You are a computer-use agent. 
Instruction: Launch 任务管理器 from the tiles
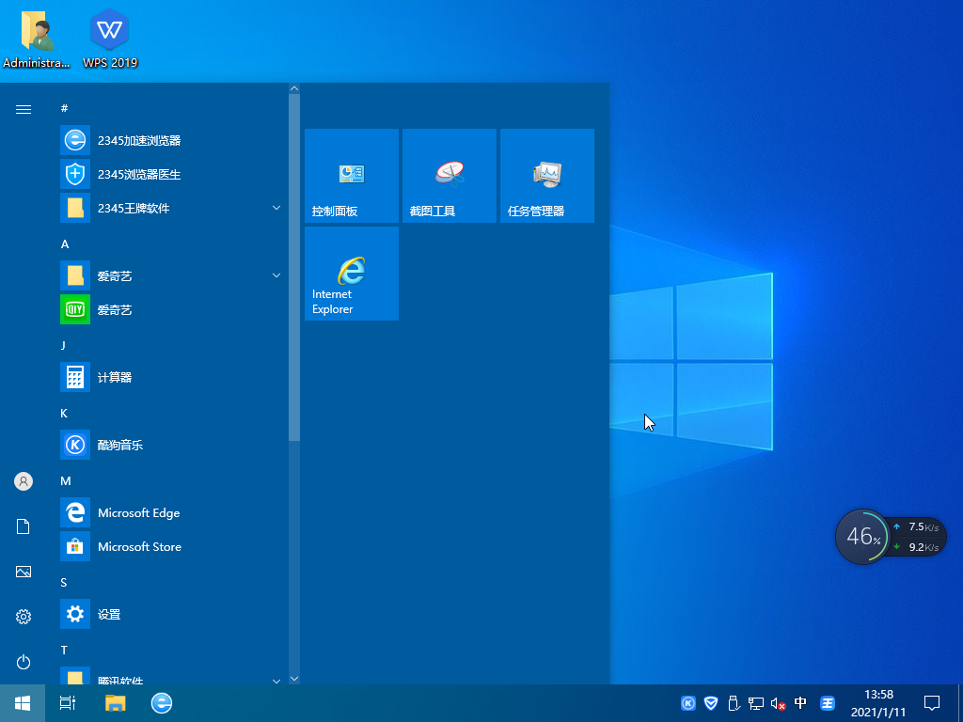pos(546,176)
